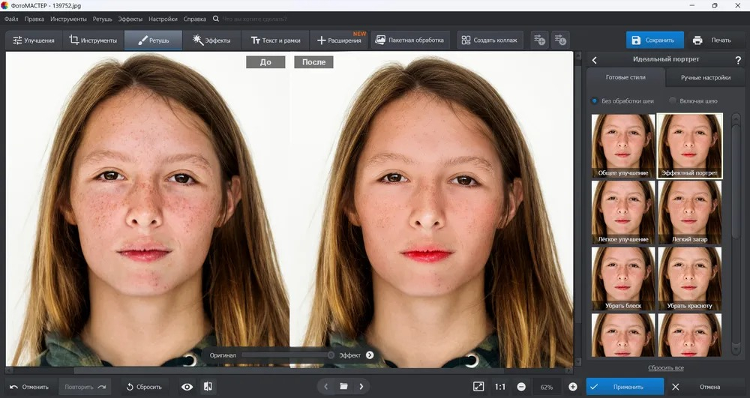The height and width of the screenshot is (398, 750).
Task: Go back using panel's left chevron
Action: point(595,60)
